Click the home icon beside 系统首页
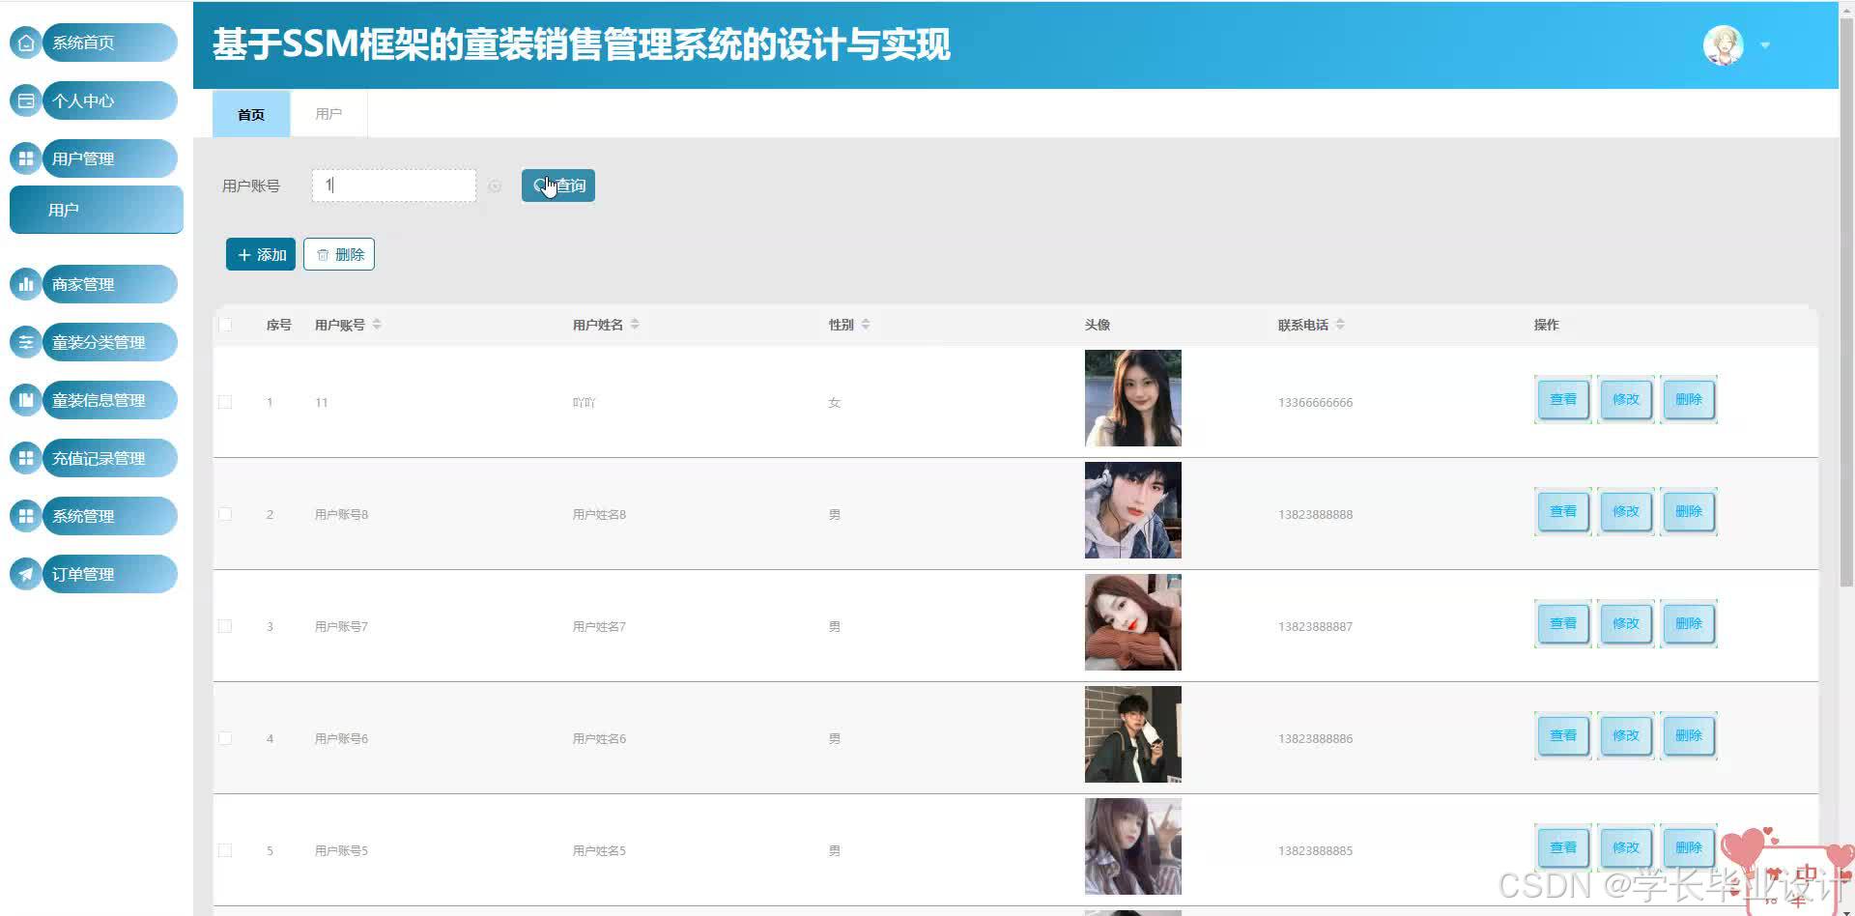1855x916 pixels. [x=26, y=43]
